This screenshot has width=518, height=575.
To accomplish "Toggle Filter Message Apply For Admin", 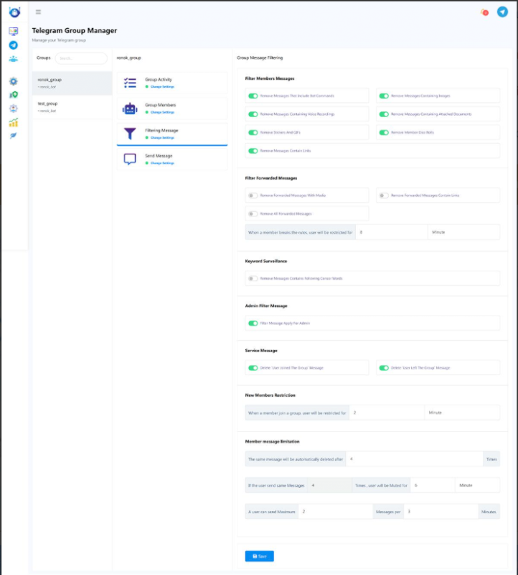I will click(x=253, y=323).
